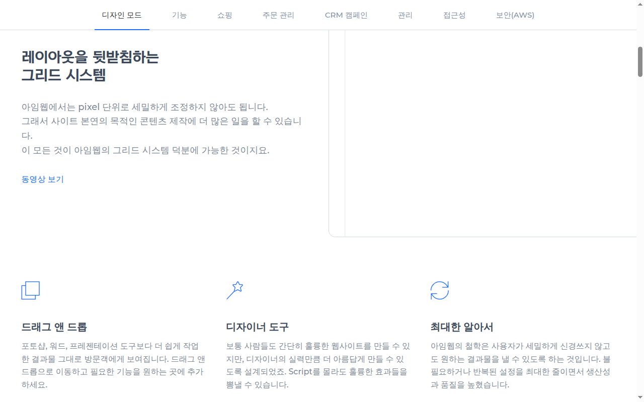The width and height of the screenshot is (644, 402).
Task: Click the 최대한 알아서 heading
Action: click(462, 327)
